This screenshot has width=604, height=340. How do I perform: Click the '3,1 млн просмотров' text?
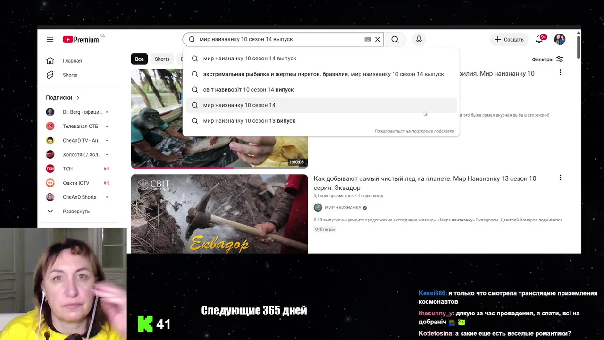click(334, 196)
